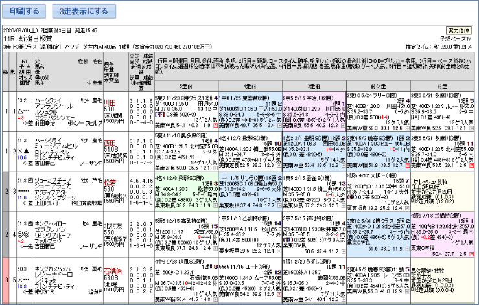Open workout icon after 55.4 41.5 14.8

(216, 300)
